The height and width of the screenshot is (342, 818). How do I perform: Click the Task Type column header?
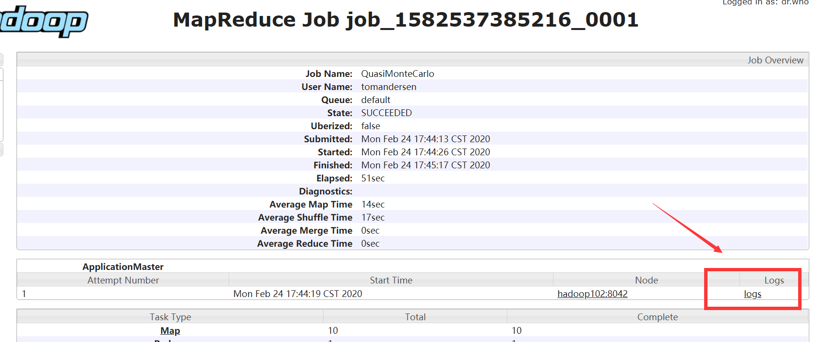tap(170, 317)
